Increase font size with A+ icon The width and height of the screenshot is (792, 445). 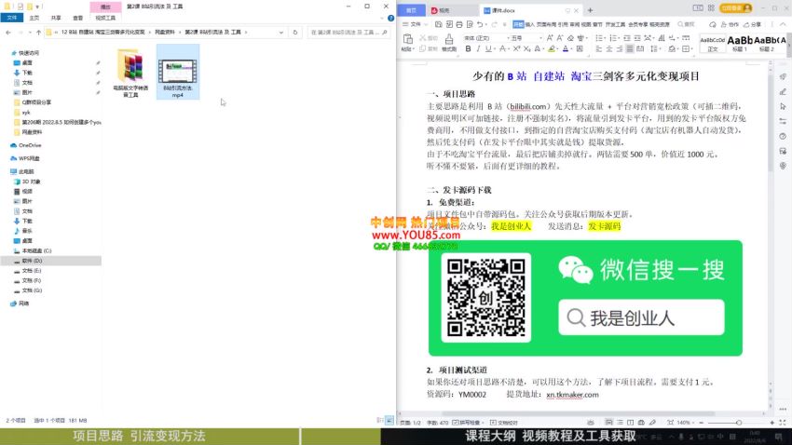[x=550, y=38]
